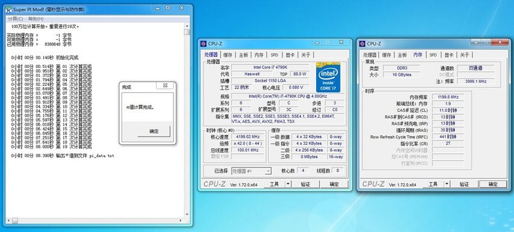Click the CPU-Z icon in the memory window title bar
514x232 pixels.
(x=362, y=44)
